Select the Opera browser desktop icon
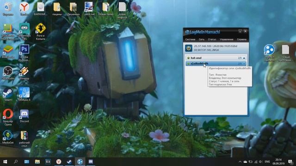This screenshot has width=296, height=166. (x=8, y=117)
